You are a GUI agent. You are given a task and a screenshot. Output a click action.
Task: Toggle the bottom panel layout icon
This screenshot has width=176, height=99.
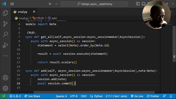pos(144,4)
